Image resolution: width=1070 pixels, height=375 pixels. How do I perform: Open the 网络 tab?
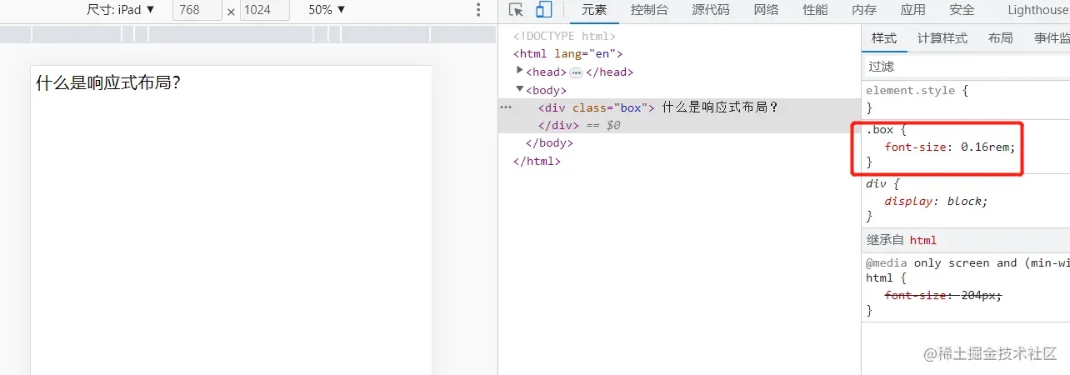point(766,10)
